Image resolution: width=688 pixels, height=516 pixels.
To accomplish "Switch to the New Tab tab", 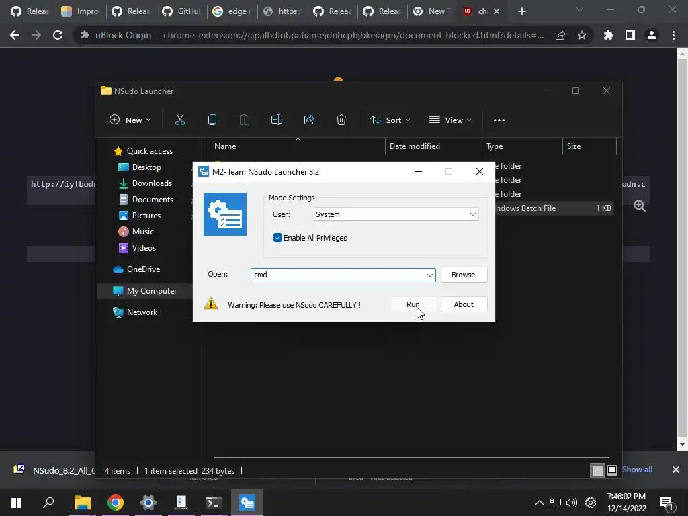I will click(433, 11).
